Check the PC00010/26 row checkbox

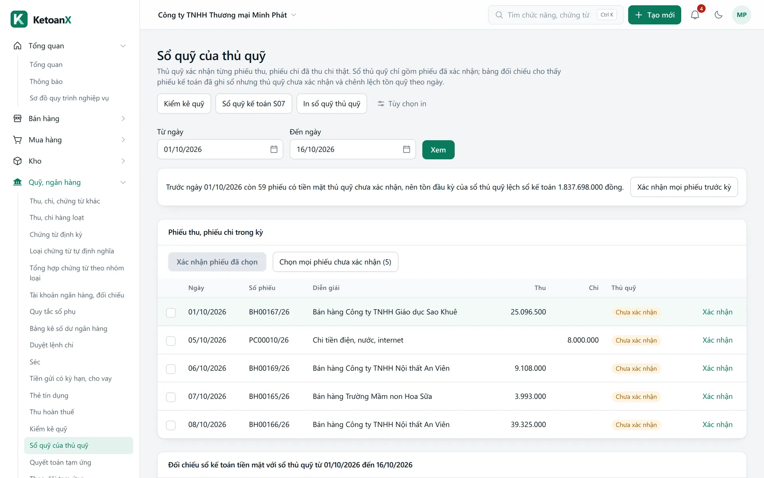tap(171, 341)
